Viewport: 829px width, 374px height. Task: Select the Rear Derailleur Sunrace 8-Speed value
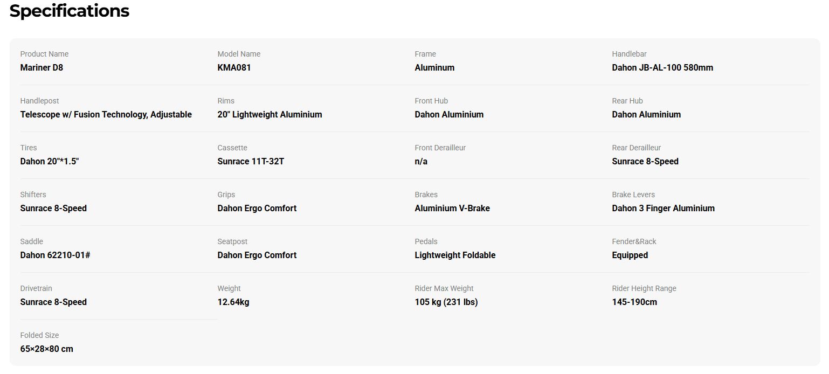pos(645,162)
